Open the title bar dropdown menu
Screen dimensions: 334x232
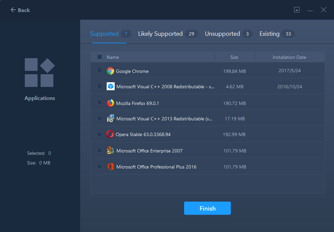296,10
